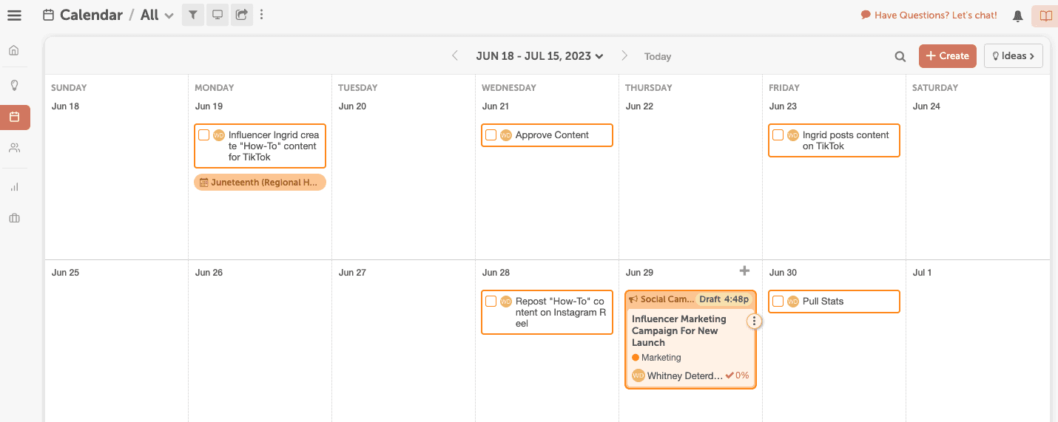
Task: Check the Approve Content task checkbox
Action: click(491, 135)
